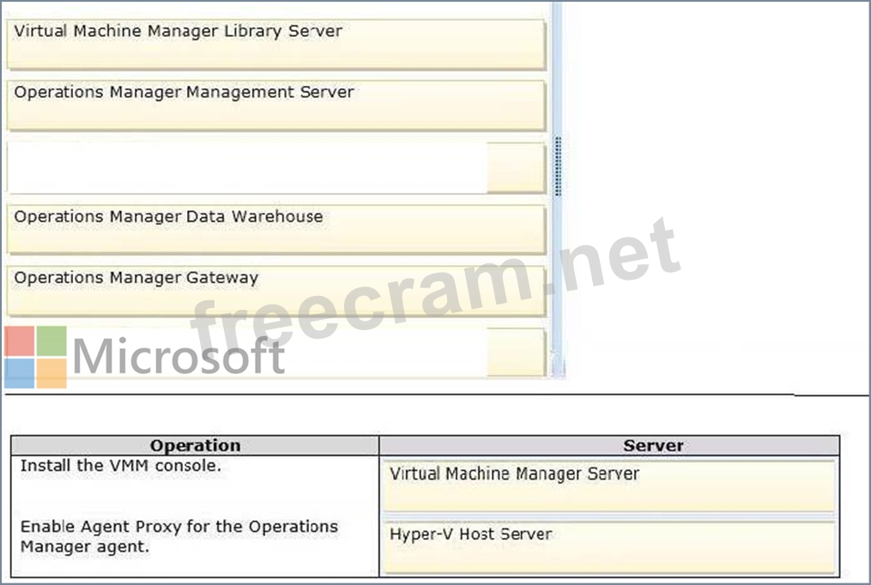Click the 'Install the VMM console.' text

120,466
